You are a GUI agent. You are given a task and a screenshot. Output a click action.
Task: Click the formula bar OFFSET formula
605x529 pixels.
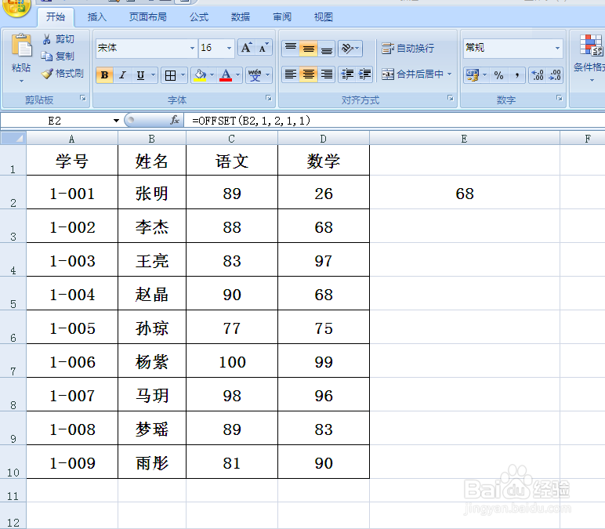click(x=252, y=121)
